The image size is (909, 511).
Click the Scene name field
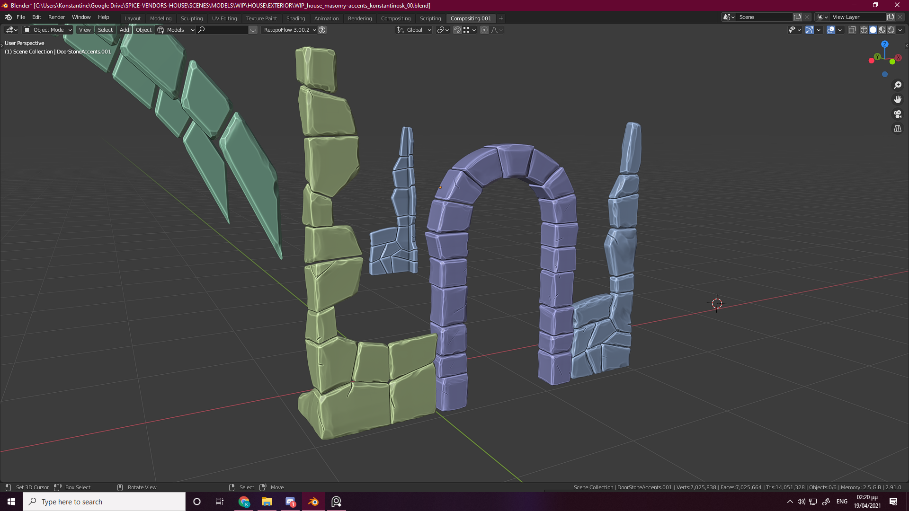pos(764,17)
